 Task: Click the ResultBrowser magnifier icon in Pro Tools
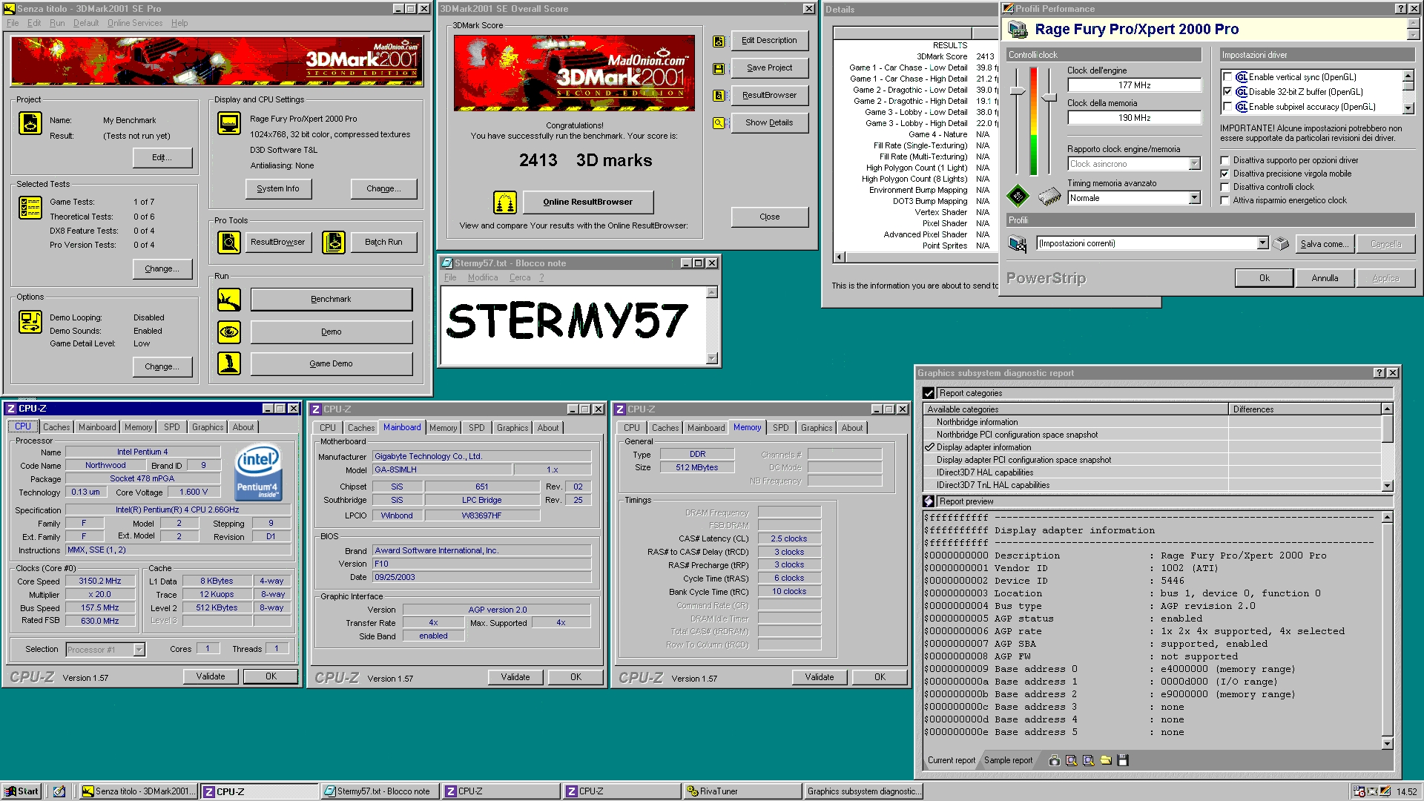click(229, 243)
